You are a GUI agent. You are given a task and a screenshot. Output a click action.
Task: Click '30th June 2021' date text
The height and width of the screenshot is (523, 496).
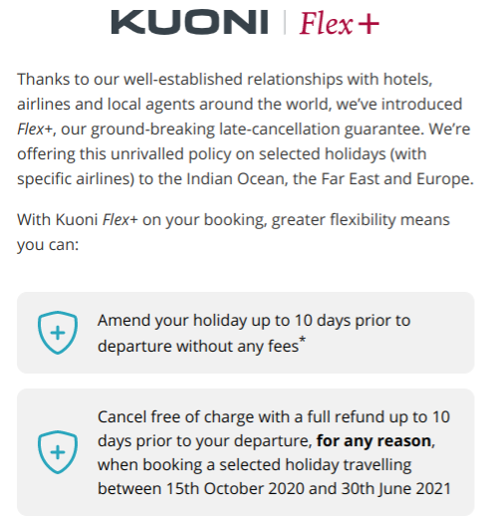point(396,489)
